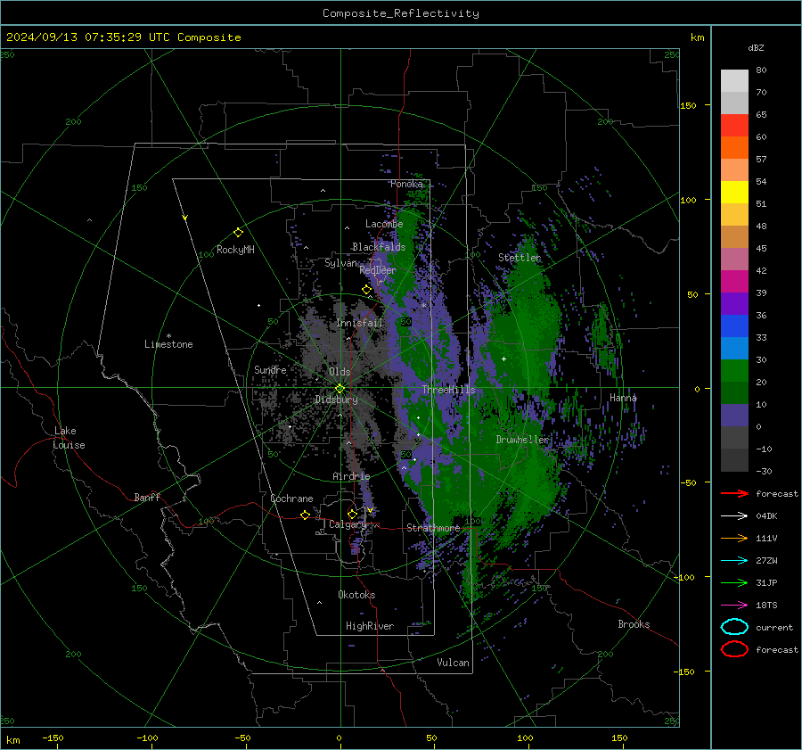Click the RedDeer city label
This screenshot has width=802, height=750.
point(378,270)
